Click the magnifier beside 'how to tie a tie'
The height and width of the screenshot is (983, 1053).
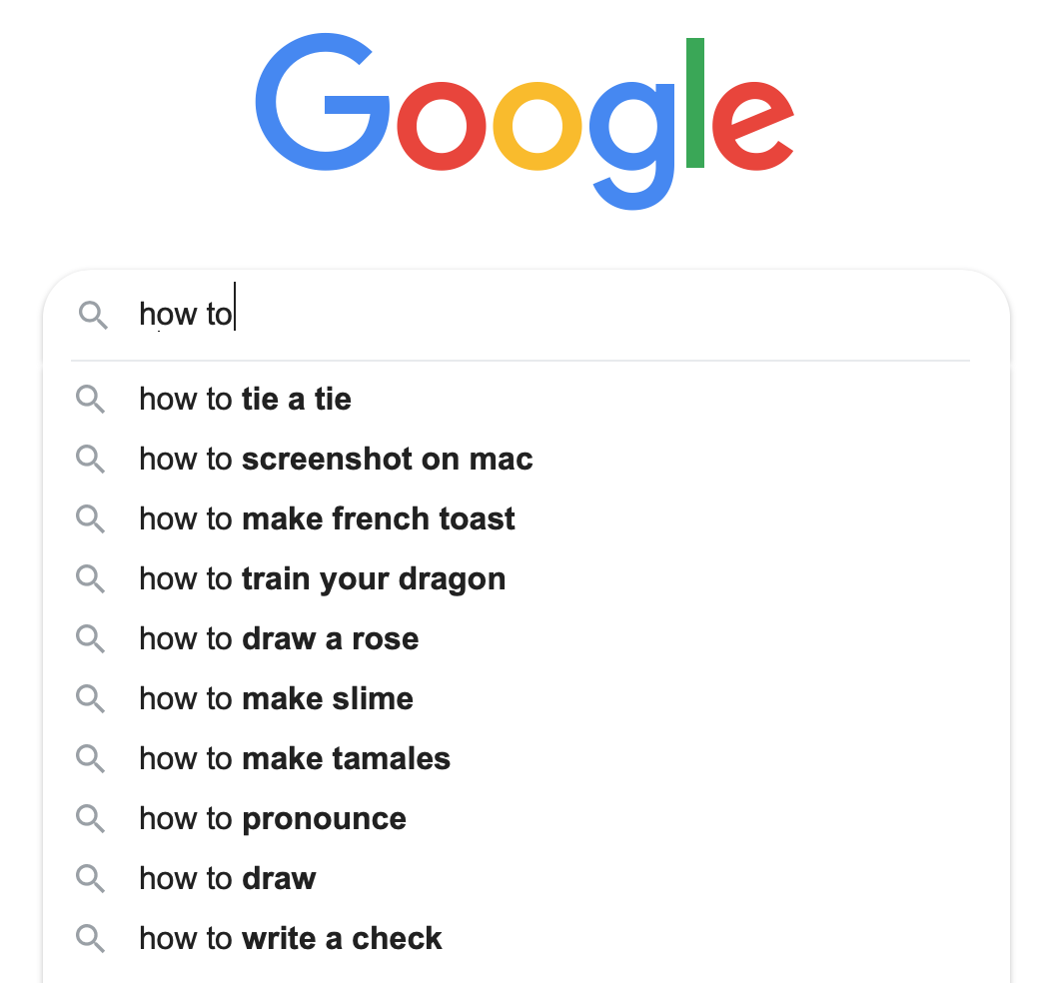(x=90, y=400)
